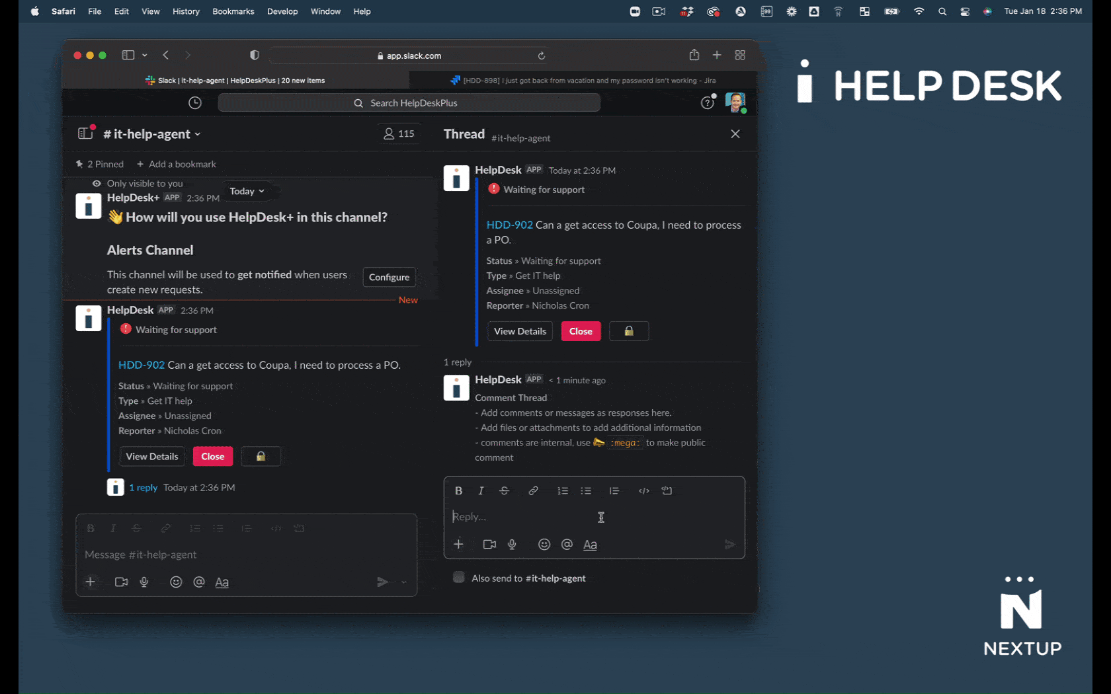Open Safari Edit menu
The width and height of the screenshot is (1111, 694).
(x=121, y=11)
